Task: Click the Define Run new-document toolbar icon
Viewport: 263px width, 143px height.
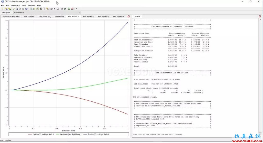Action: [3, 9]
